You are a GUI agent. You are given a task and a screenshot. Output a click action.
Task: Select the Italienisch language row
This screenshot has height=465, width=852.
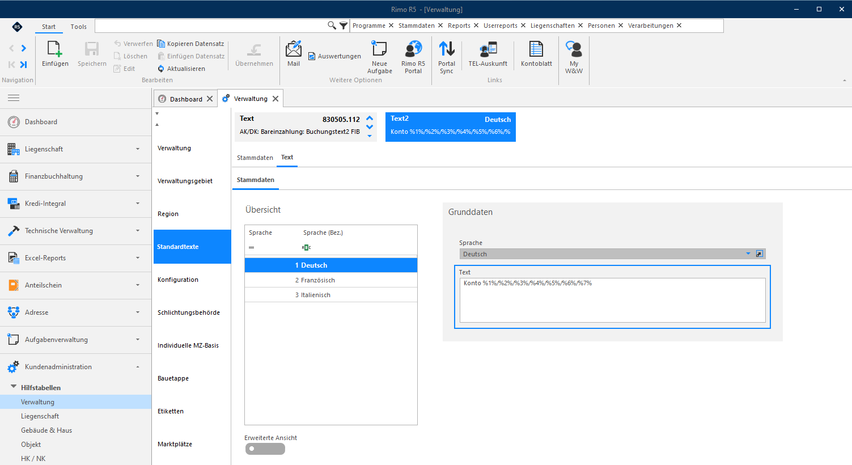click(331, 295)
